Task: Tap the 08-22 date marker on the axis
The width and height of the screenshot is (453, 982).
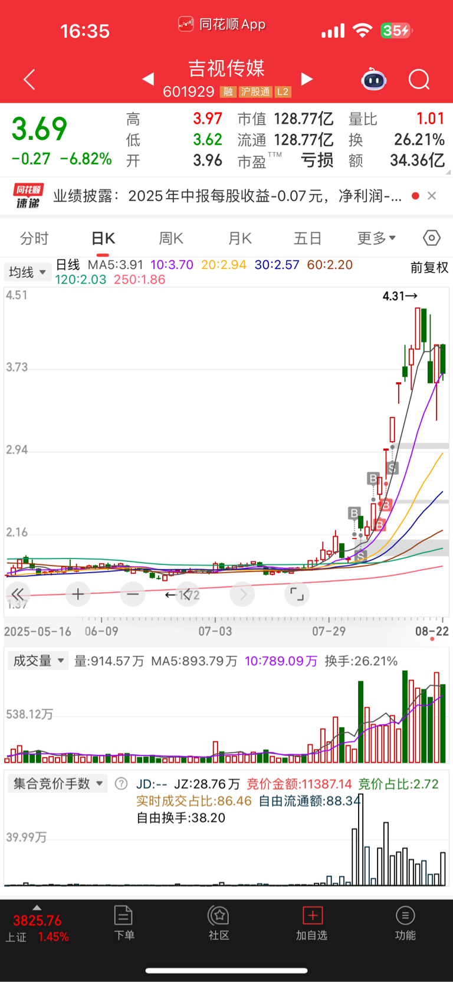Action: [432, 631]
